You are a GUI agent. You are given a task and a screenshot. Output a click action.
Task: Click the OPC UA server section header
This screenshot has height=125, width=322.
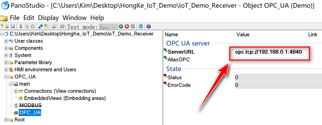188,43
